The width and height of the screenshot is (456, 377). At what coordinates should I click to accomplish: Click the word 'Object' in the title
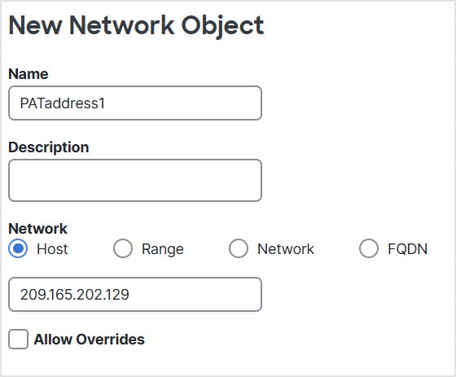pos(222,26)
